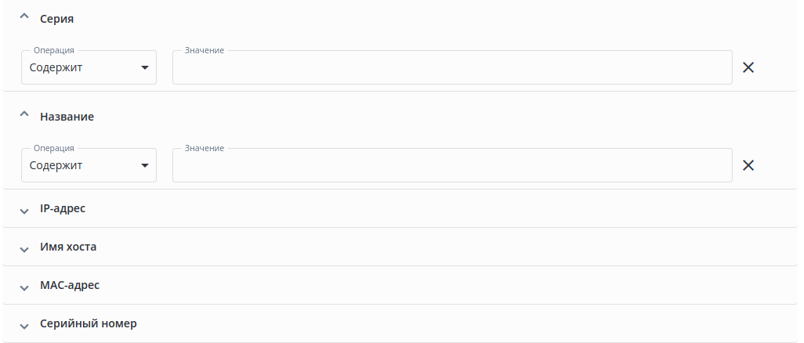Click the Серия section title
804x343 pixels.
click(x=56, y=18)
